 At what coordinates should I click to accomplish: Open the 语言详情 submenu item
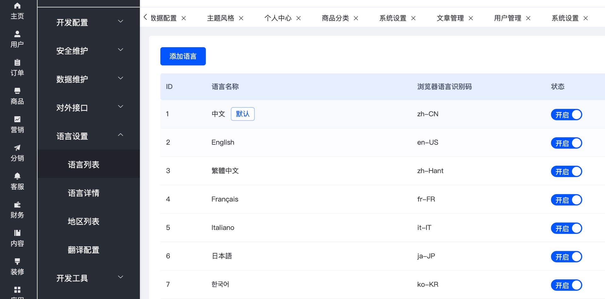point(84,193)
